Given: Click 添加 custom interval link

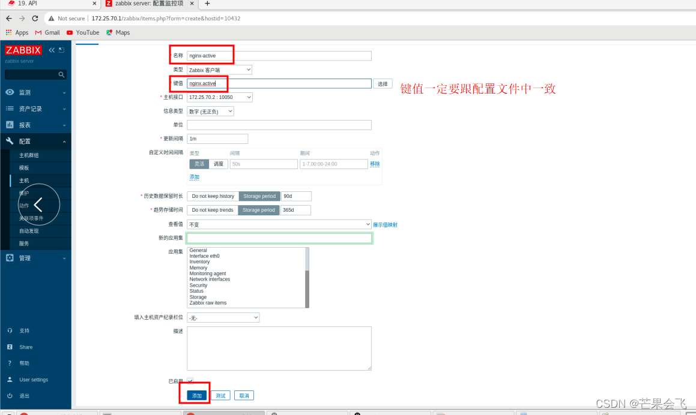Looking at the screenshot, I should coord(195,177).
